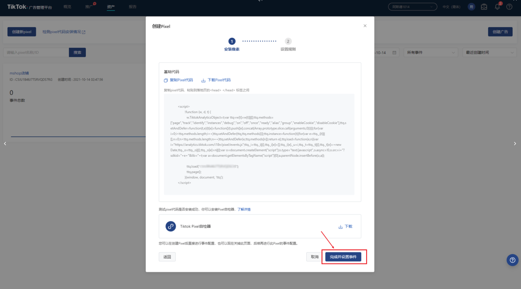The image size is (521, 289).
Task: Click the pixel name/ID search field
Action: tap(36, 53)
